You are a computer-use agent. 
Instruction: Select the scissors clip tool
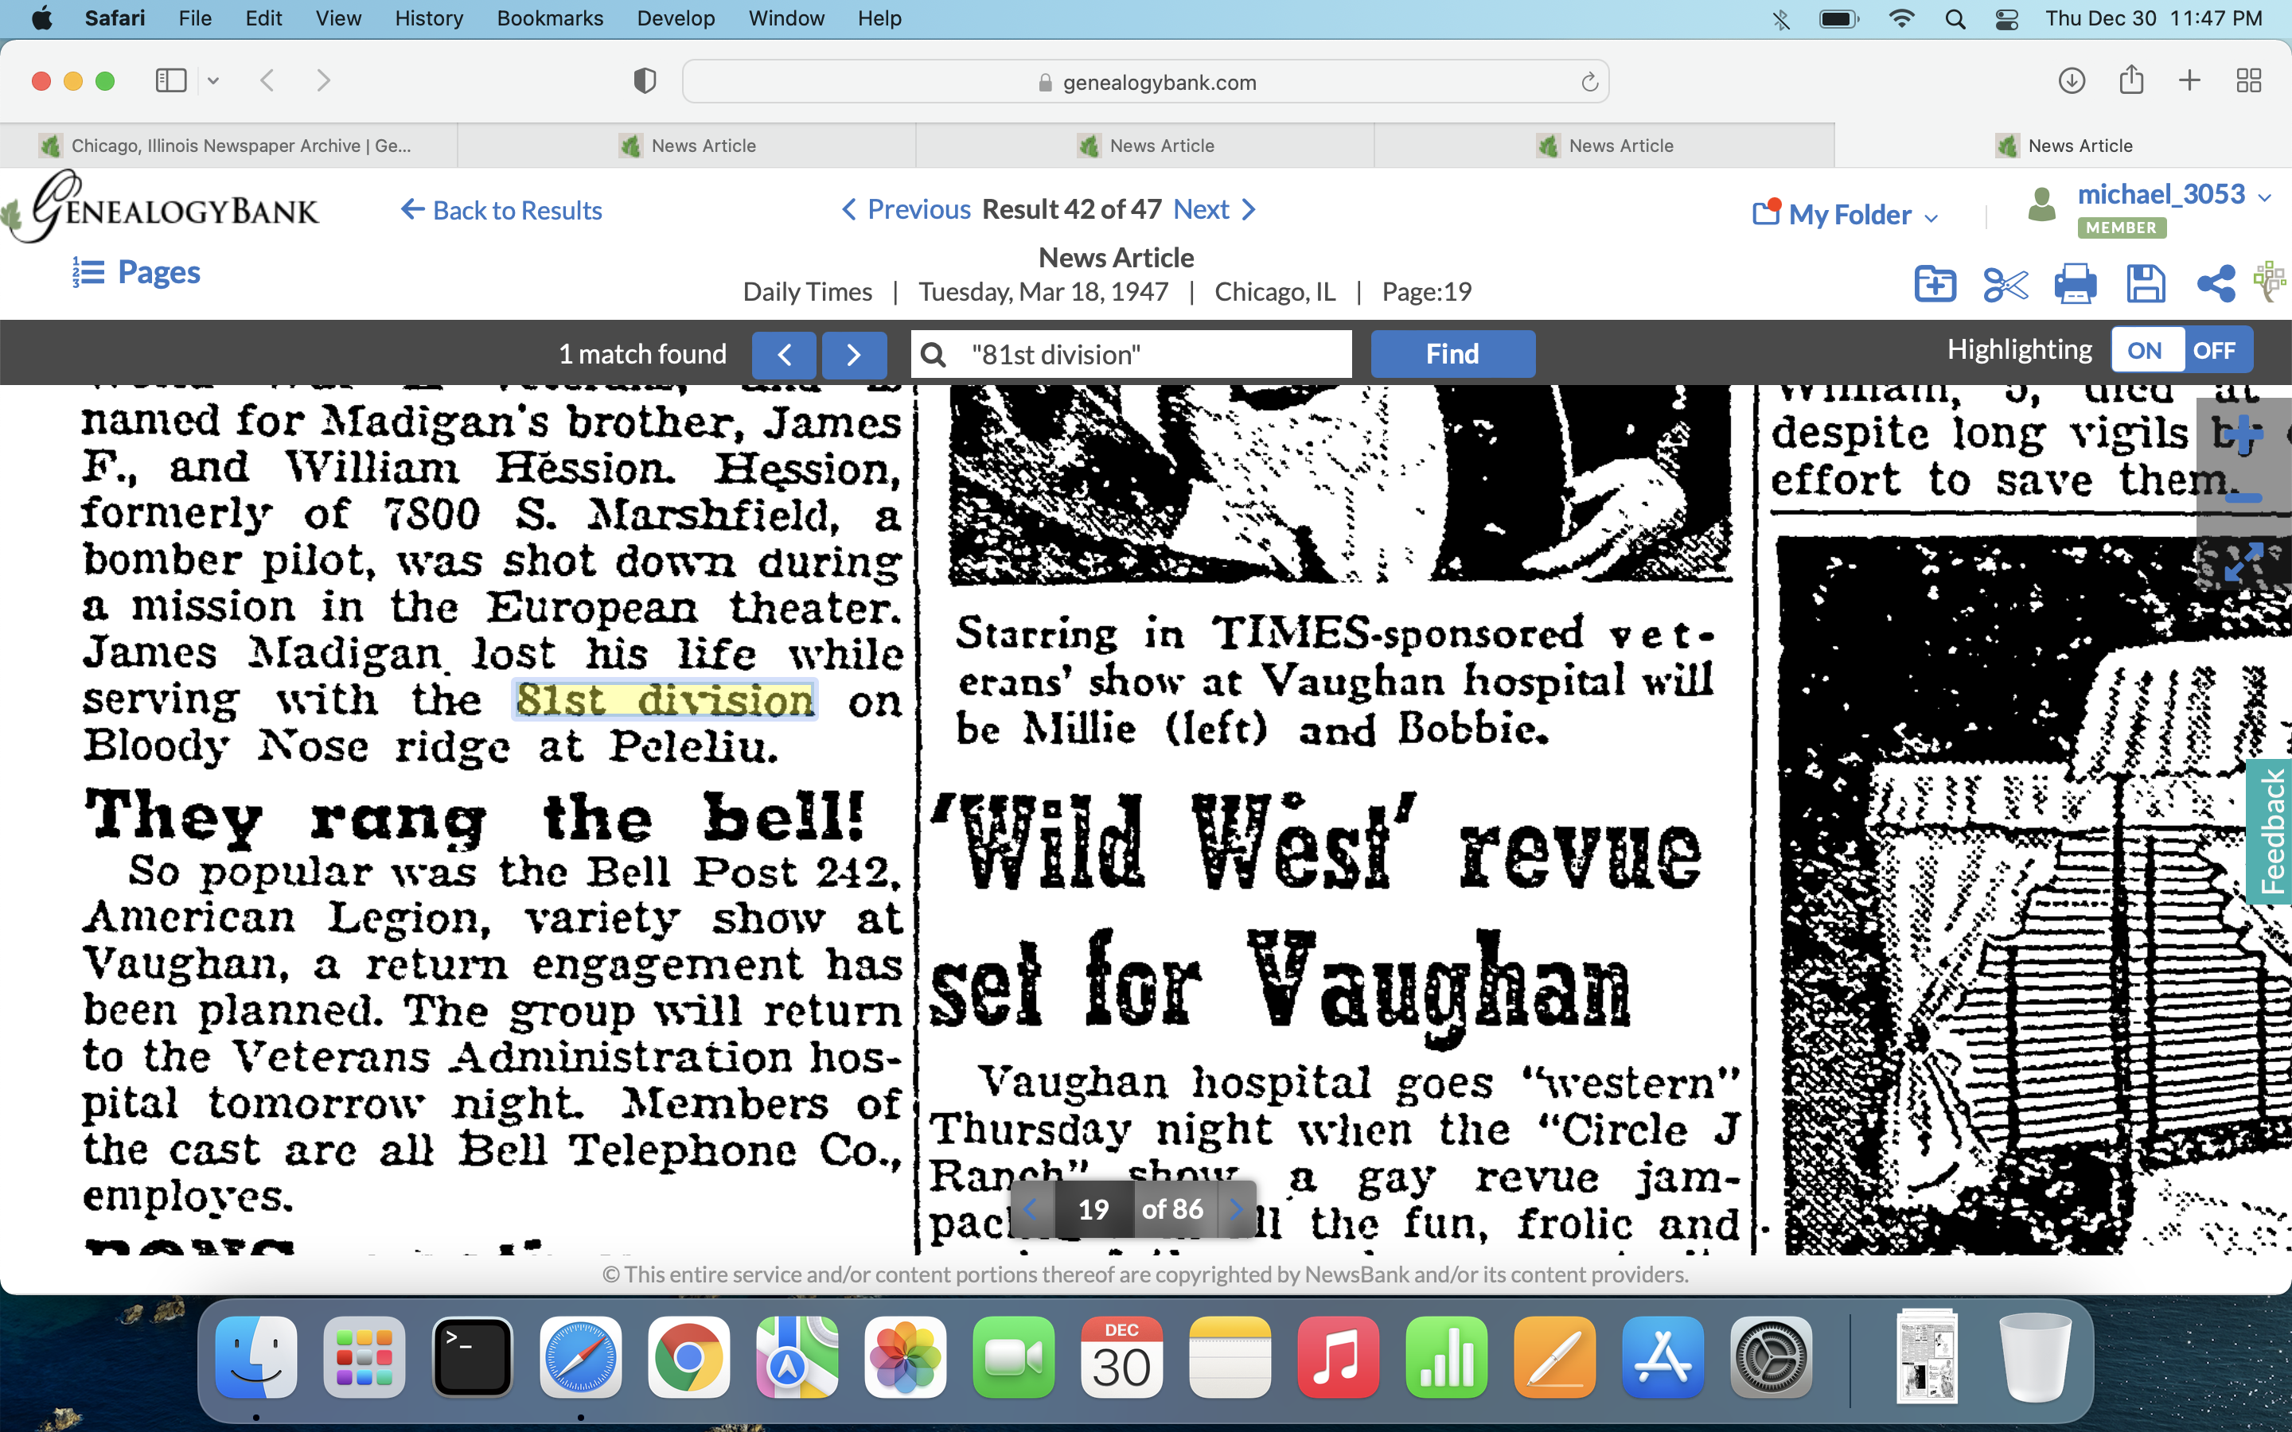coord(2005,284)
